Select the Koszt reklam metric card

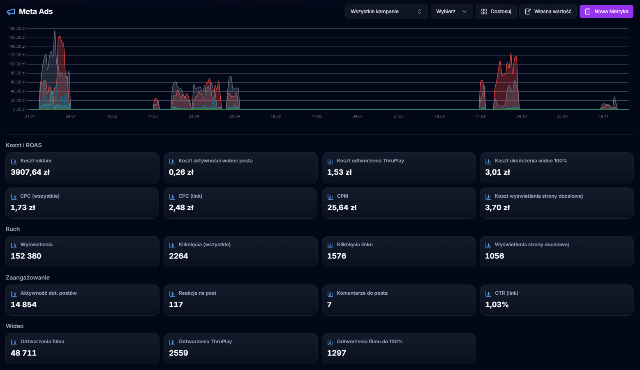click(x=82, y=167)
